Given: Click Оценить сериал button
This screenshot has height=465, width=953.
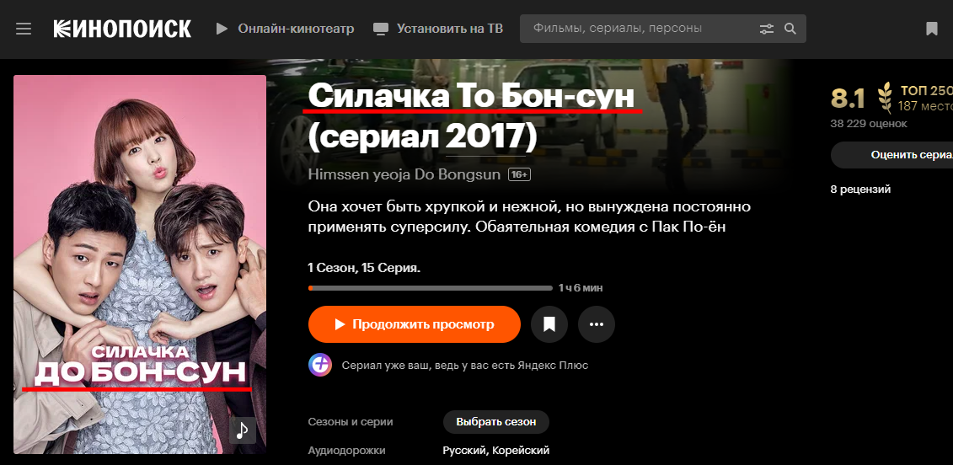Looking at the screenshot, I should pos(891,155).
